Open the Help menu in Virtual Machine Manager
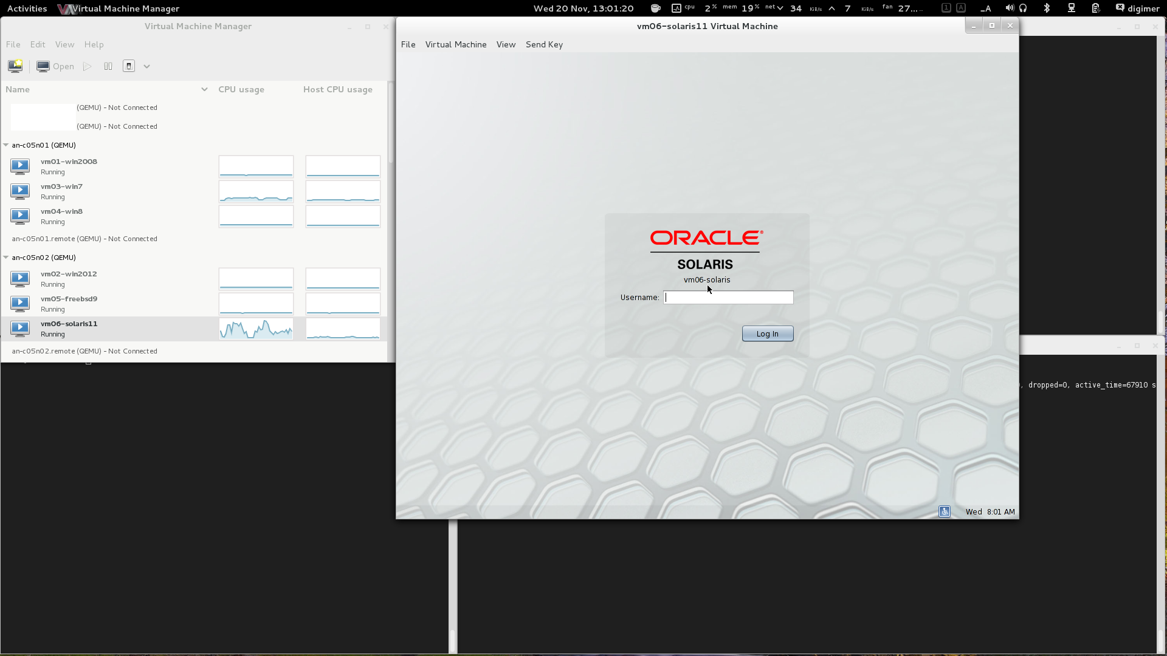The width and height of the screenshot is (1167, 656). [94, 44]
